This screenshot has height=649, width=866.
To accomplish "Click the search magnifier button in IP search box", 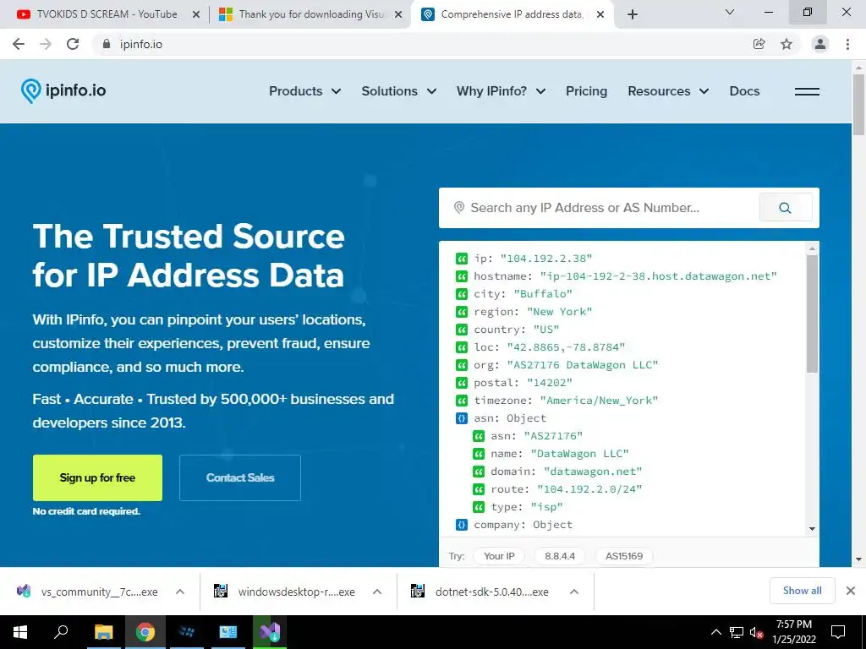I will [x=786, y=208].
